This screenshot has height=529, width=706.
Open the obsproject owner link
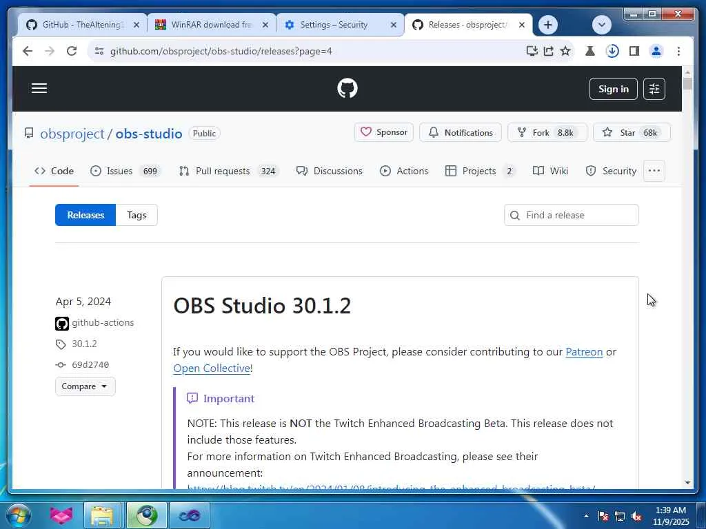click(x=72, y=134)
